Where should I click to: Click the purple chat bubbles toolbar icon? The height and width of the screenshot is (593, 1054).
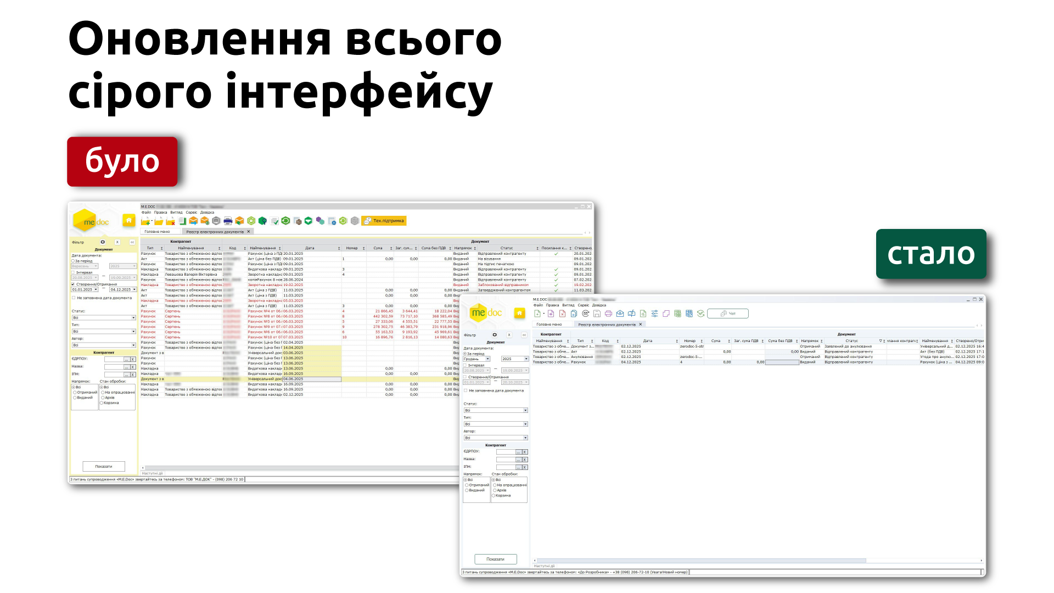pos(320,221)
